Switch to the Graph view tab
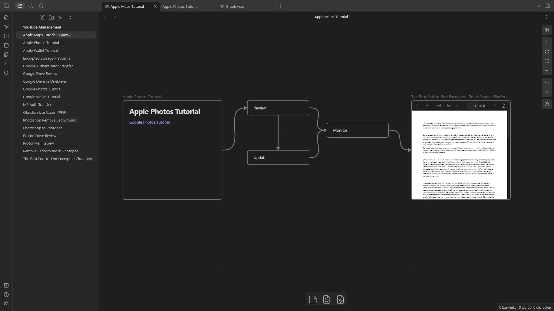The height and width of the screenshot is (311, 554). point(235,6)
